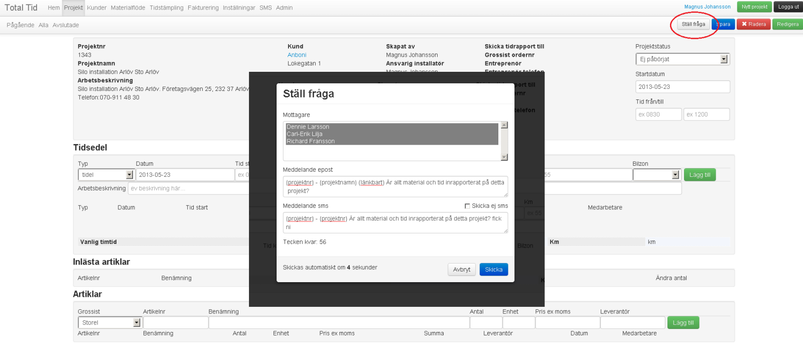Click the Meddelande epost text area
The image size is (803, 354).
395,186
